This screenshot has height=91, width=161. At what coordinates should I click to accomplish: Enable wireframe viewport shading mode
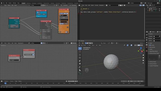coord(137,45)
